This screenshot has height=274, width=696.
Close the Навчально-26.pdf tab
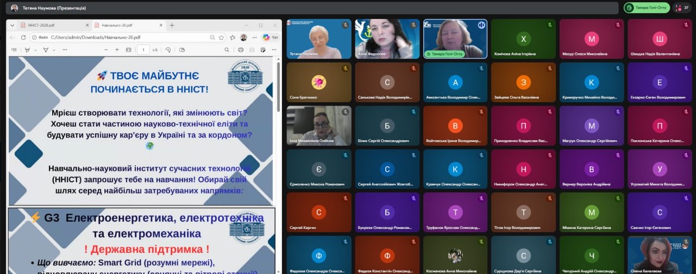[161, 26]
